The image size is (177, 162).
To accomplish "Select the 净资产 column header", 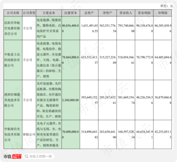I will pyautogui.click(x=108, y=13).
